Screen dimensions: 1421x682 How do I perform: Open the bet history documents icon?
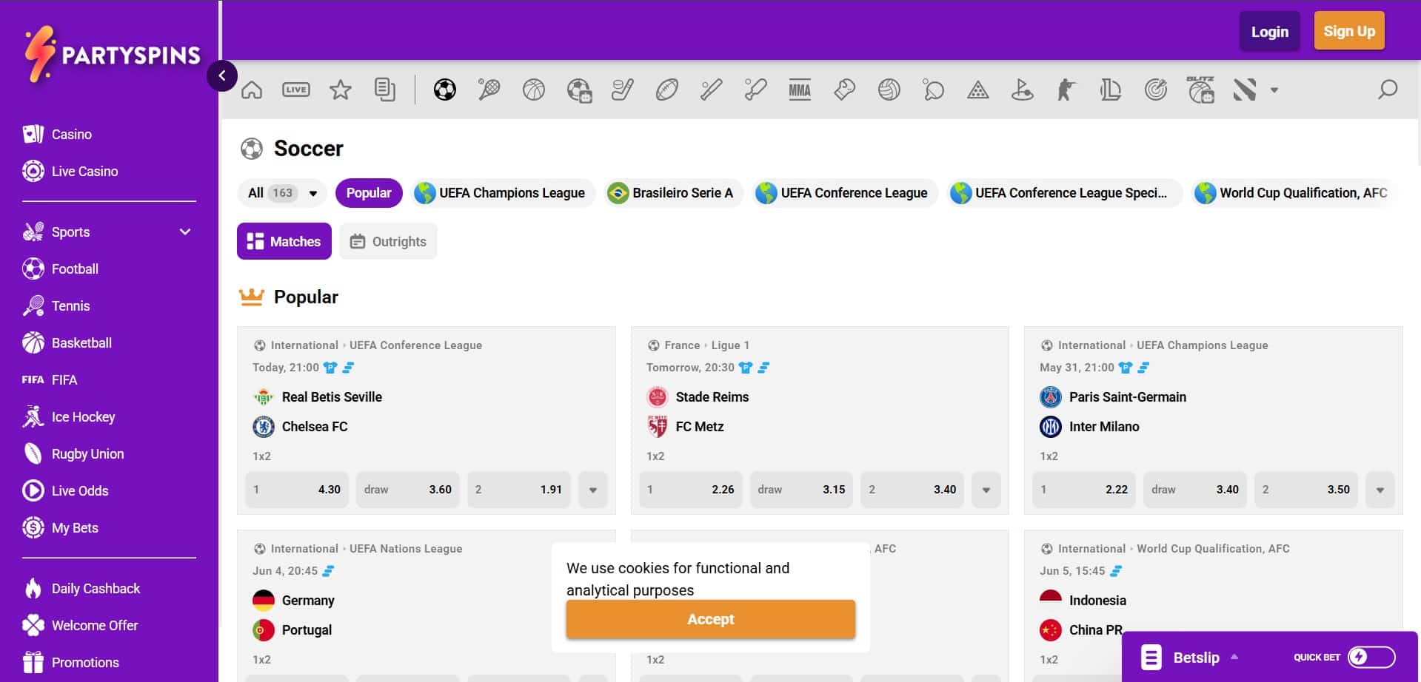click(385, 90)
